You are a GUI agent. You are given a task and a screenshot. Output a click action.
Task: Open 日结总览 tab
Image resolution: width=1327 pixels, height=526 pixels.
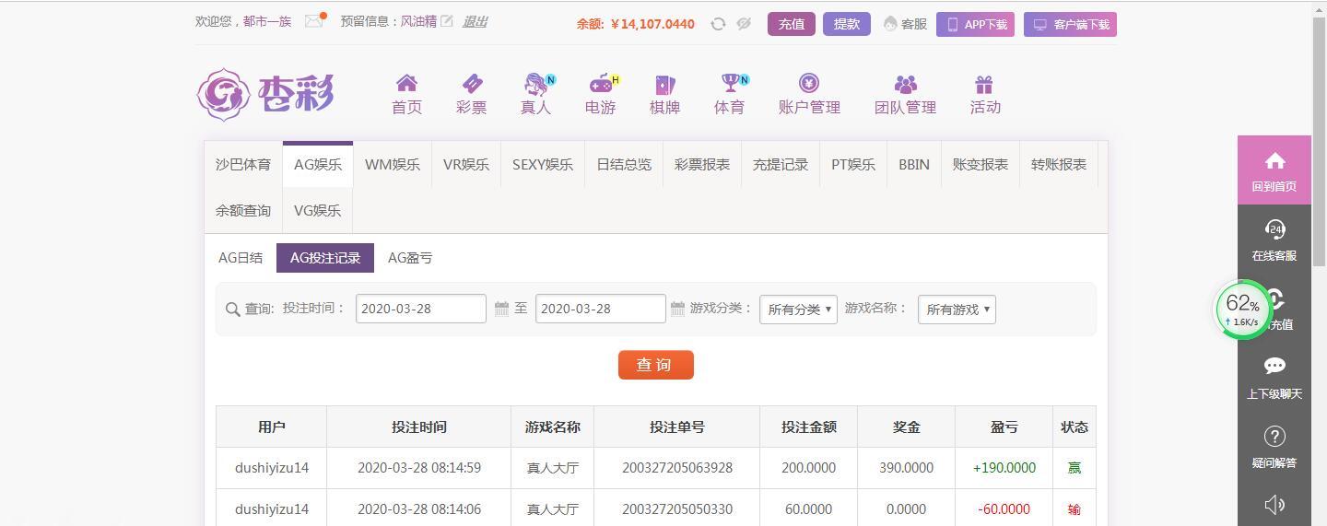[624, 164]
